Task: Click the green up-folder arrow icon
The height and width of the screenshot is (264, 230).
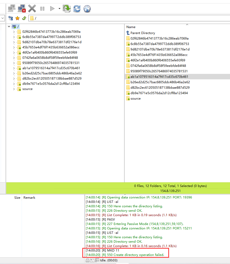Action: 24,18
